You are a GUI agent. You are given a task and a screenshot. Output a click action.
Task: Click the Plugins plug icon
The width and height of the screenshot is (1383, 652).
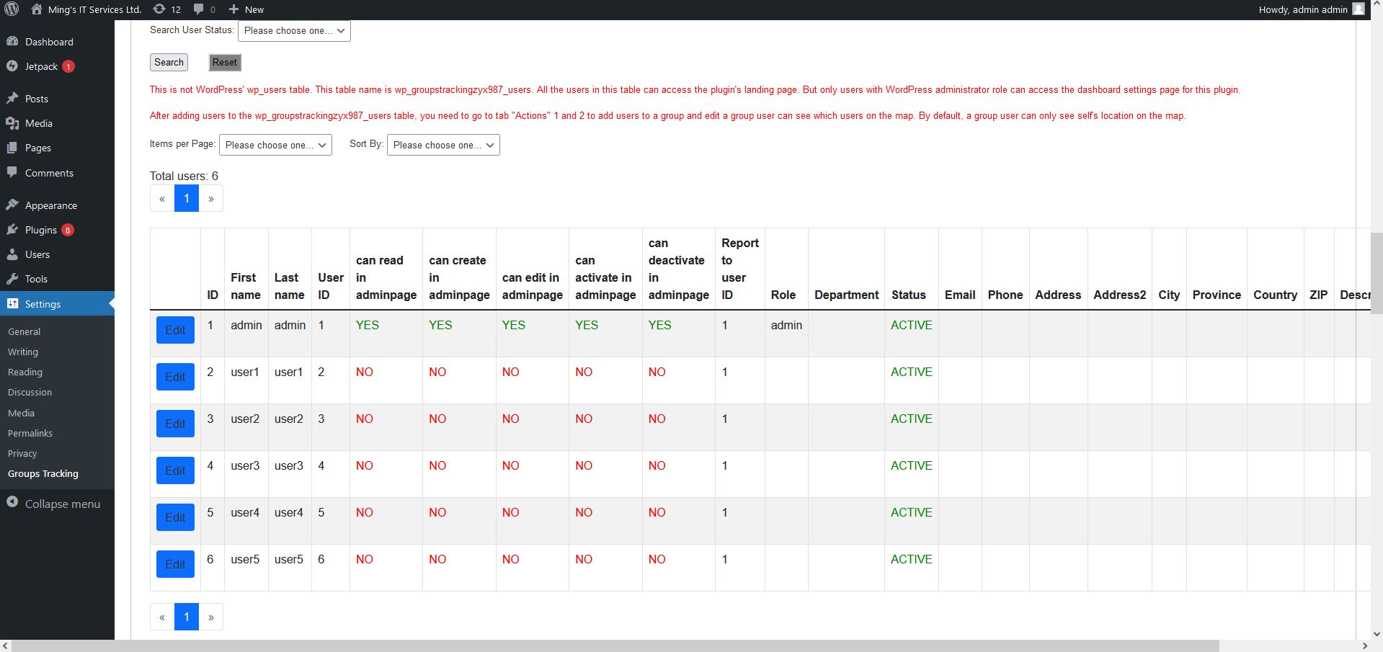tap(12, 230)
